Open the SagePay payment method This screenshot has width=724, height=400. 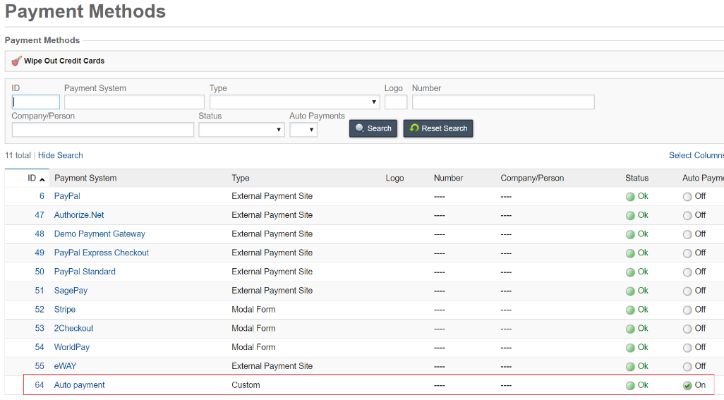click(71, 291)
